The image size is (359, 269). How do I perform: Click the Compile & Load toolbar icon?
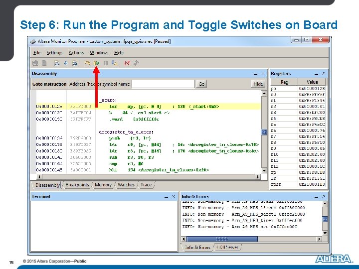[x=75, y=63]
